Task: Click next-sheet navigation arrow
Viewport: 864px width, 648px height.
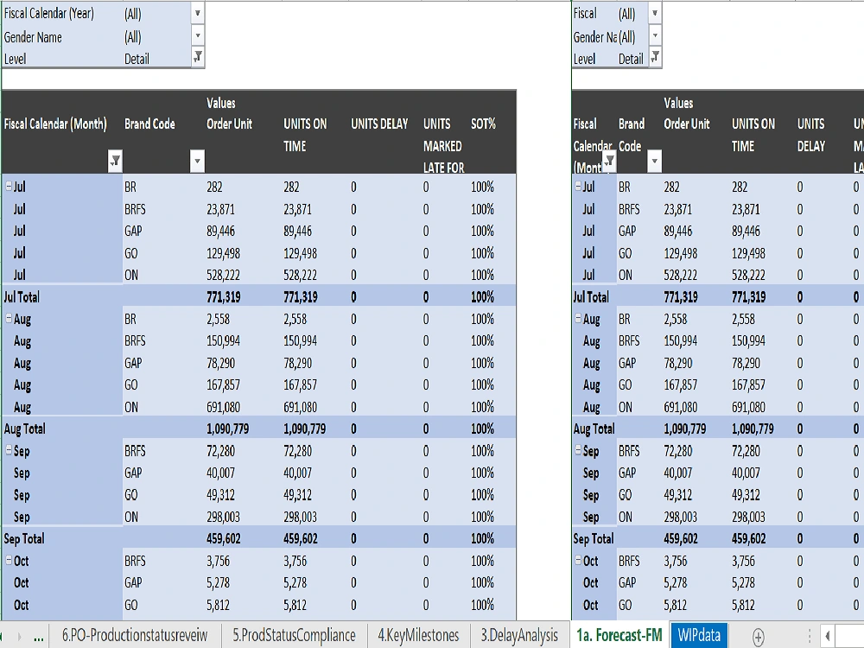Action: point(21,637)
